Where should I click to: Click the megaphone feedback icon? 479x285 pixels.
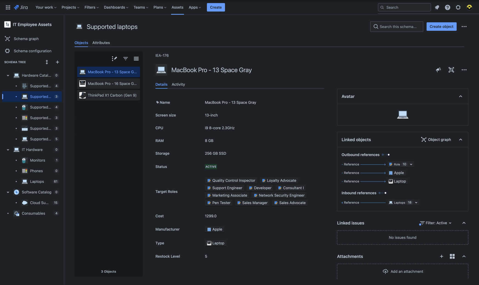[438, 70]
